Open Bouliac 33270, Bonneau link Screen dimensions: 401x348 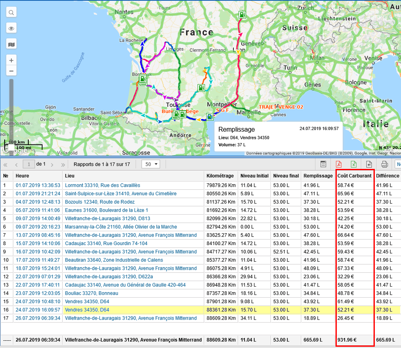click(x=92, y=293)
